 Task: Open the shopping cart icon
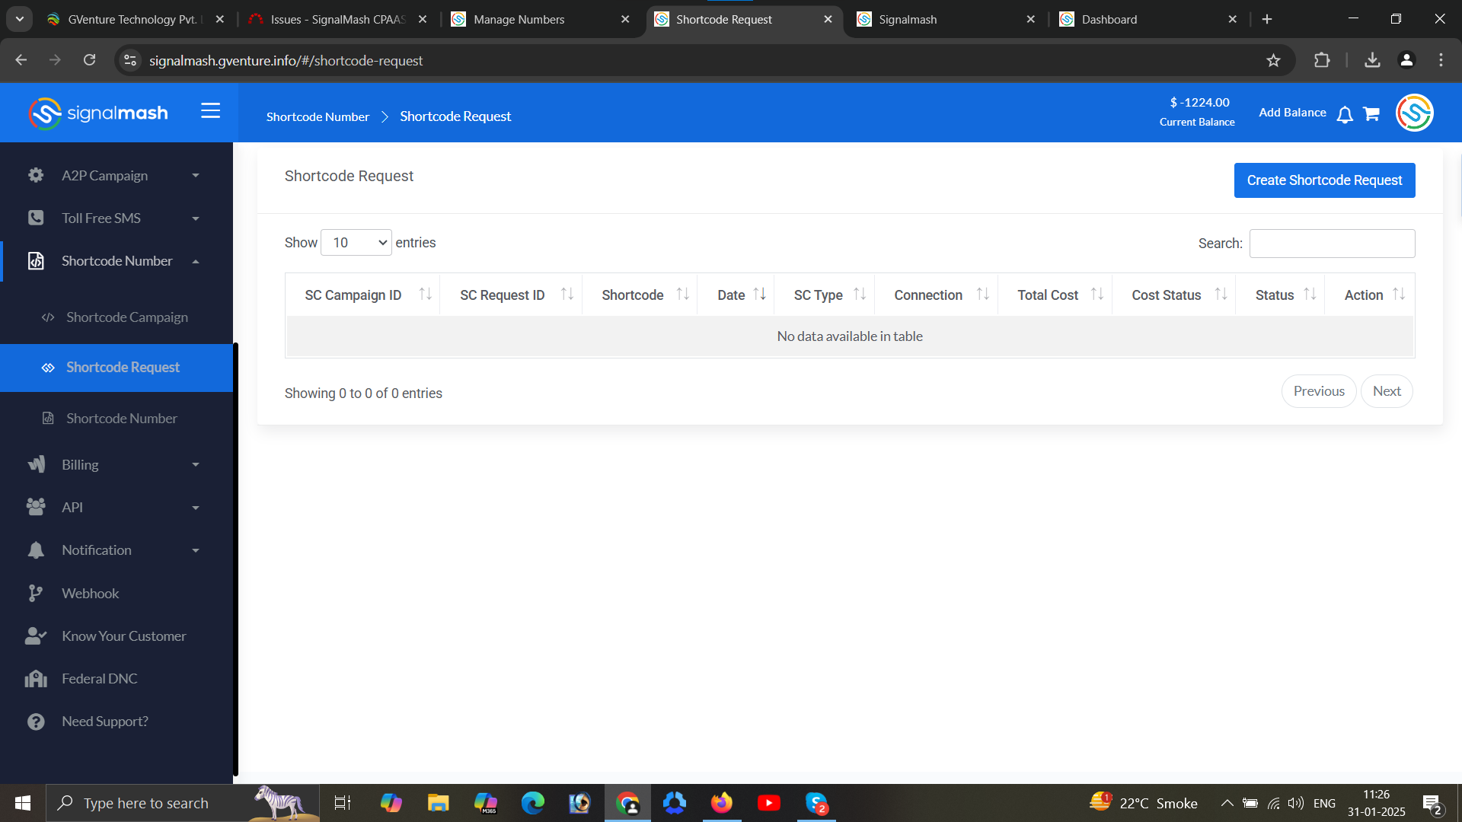[1371, 114]
